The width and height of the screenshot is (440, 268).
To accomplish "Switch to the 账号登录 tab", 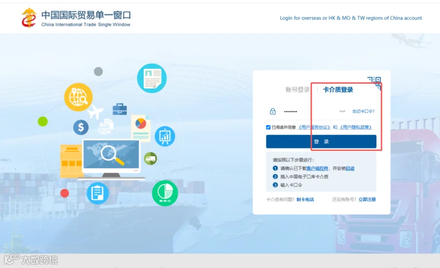I will point(297,89).
